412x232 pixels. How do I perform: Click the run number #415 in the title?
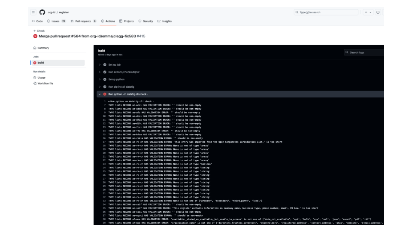click(141, 36)
